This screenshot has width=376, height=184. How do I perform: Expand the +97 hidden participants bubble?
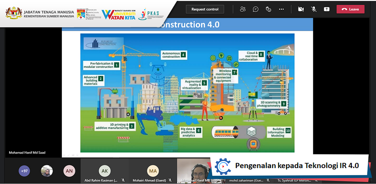24,171
